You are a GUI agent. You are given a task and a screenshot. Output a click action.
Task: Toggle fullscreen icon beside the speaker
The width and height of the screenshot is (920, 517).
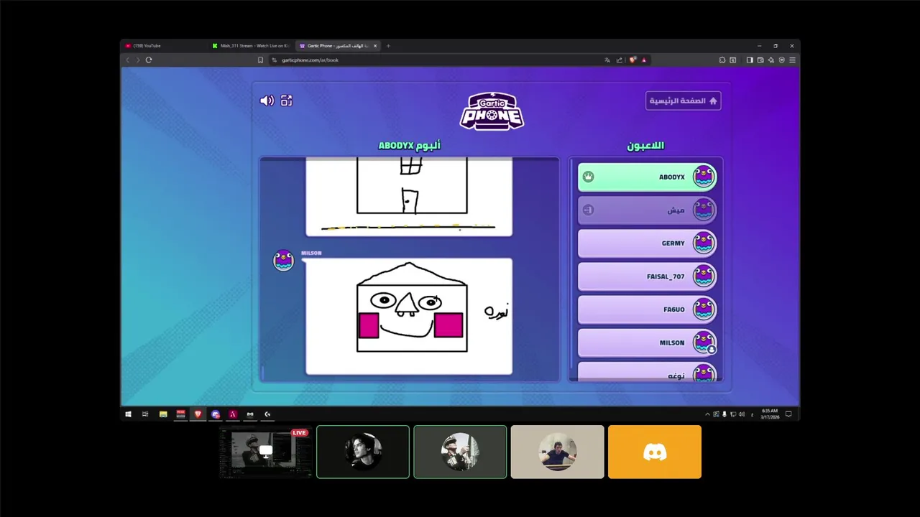(287, 101)
